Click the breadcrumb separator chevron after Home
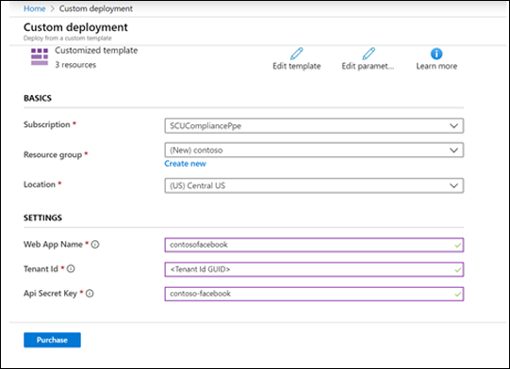510x369 pixels. [x=53, y=8]
